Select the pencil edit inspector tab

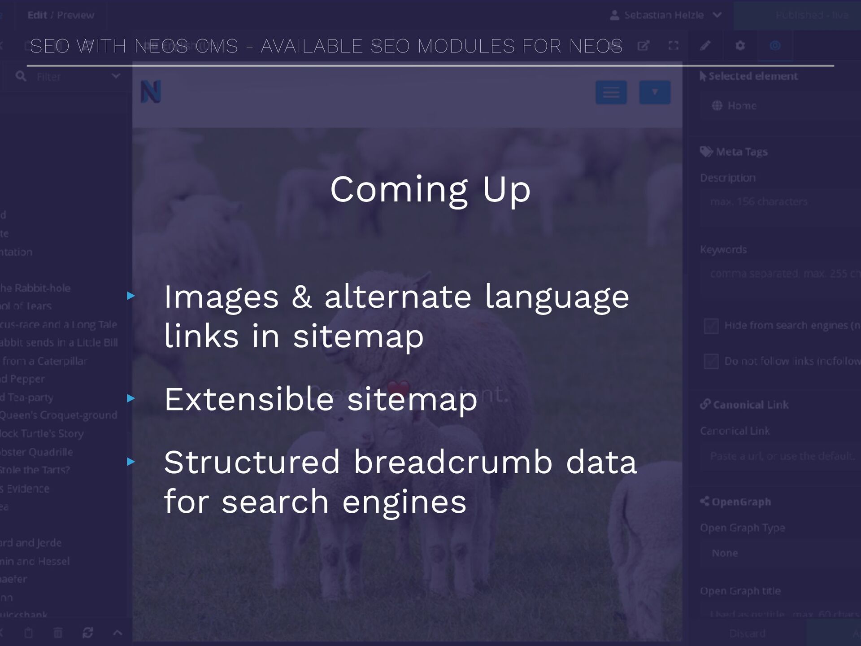[x=705, y=45]
